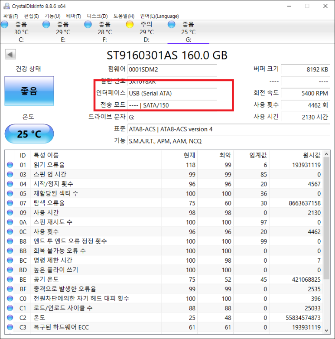
Task: Open the 도움말(H) menu
Action: 124,16
